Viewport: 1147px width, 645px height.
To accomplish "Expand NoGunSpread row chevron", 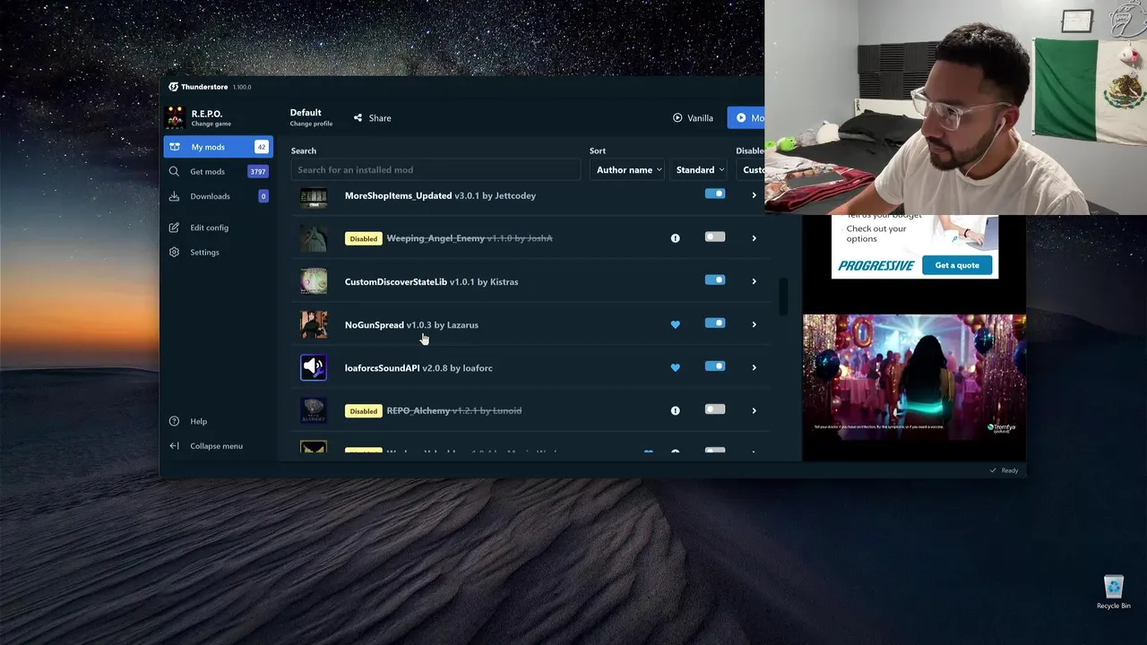I will (754, 324).
